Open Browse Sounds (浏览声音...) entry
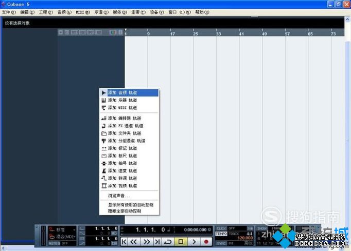 tap(129, 196)
